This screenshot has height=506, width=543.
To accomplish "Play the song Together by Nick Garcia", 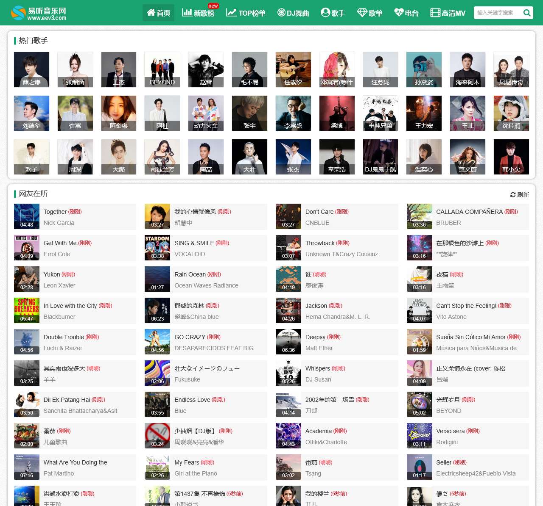I will click(x=55, y=212).
